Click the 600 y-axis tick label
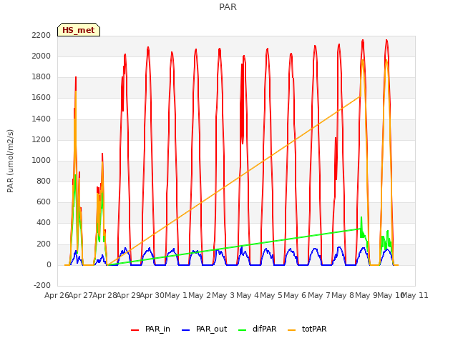The height and width of the screenshot is (343, 458). pos(44,202)
